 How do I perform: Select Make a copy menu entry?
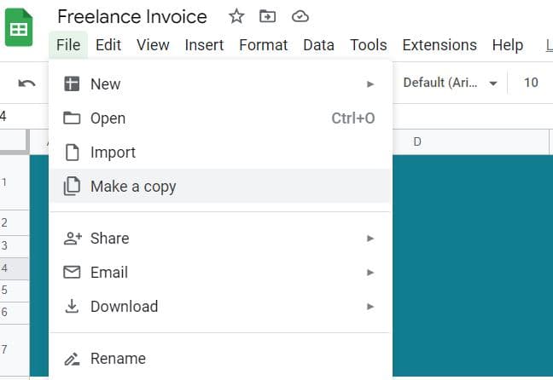[133, 187]
